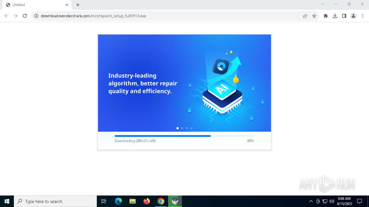Click the Industry-leading algorithm headline
369x207 pixels.
coord(143,83)
